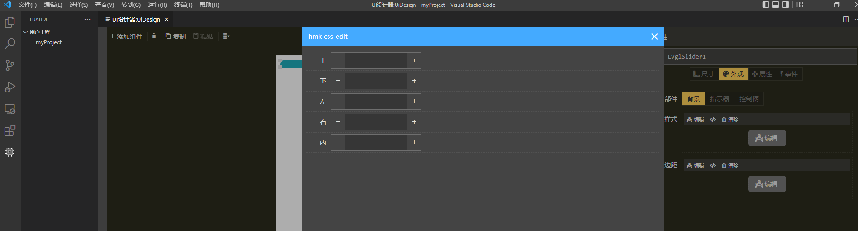Select the 控制柄 part tab
This screenshot has width=858, height=231.
(x=749, y=99)
